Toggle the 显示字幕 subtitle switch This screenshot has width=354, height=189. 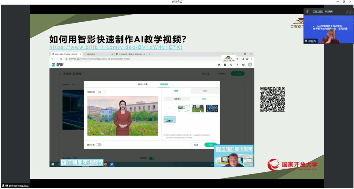[98, 145]
